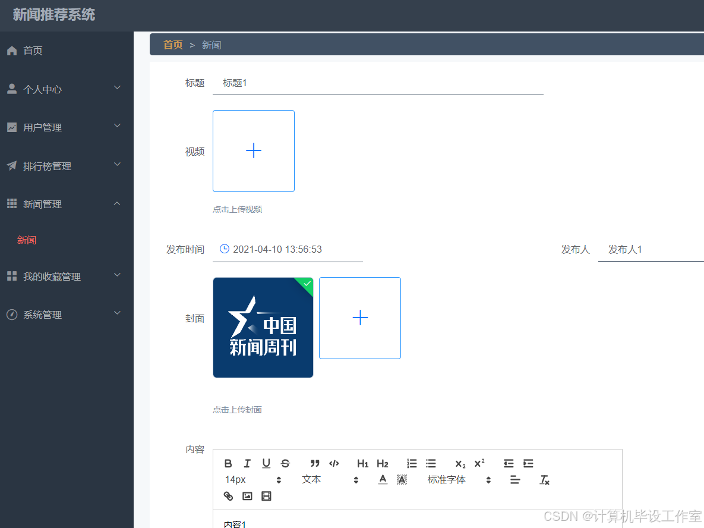Open the font color picker
This screenshot has height=528, width=704.
[x=383, y=479]
